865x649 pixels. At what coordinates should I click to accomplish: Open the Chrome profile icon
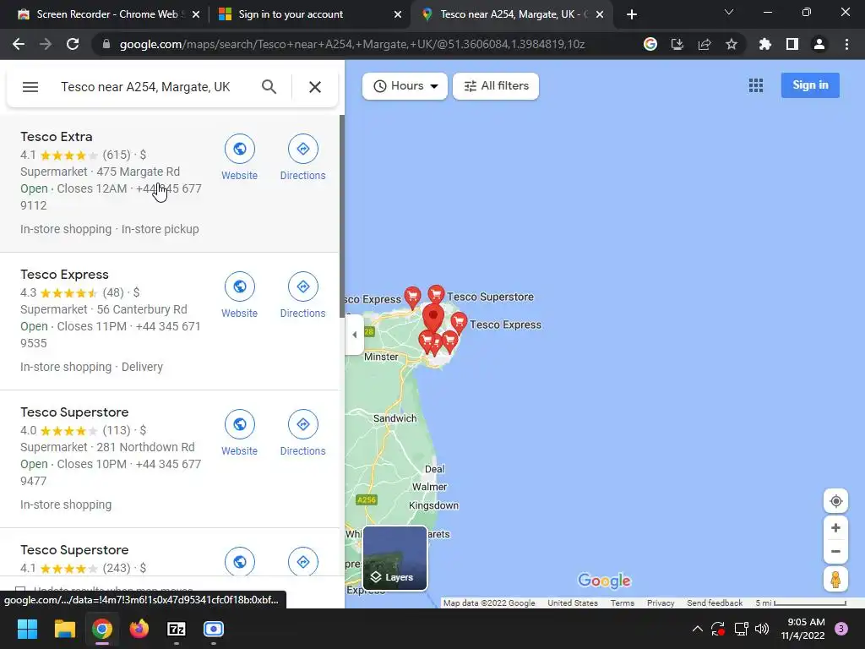point(819,44)
